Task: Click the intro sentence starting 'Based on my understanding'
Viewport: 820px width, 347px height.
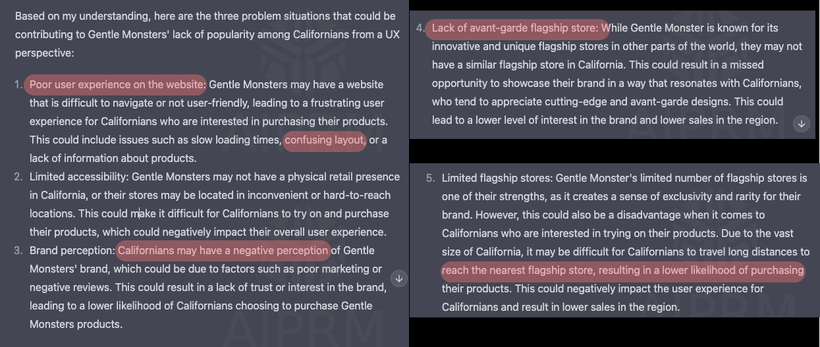Action: click(205, 34)
